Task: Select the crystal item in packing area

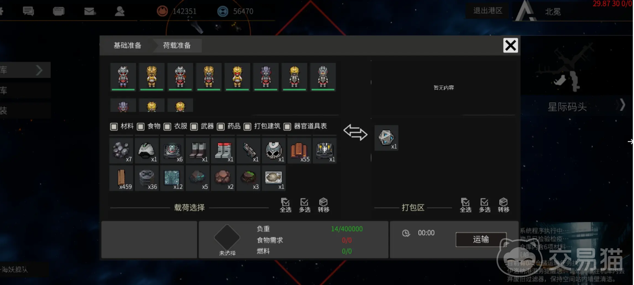Action: 386,138
